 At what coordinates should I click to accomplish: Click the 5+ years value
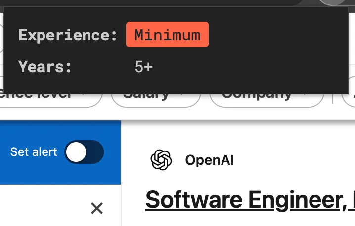[x=143, y=67]
